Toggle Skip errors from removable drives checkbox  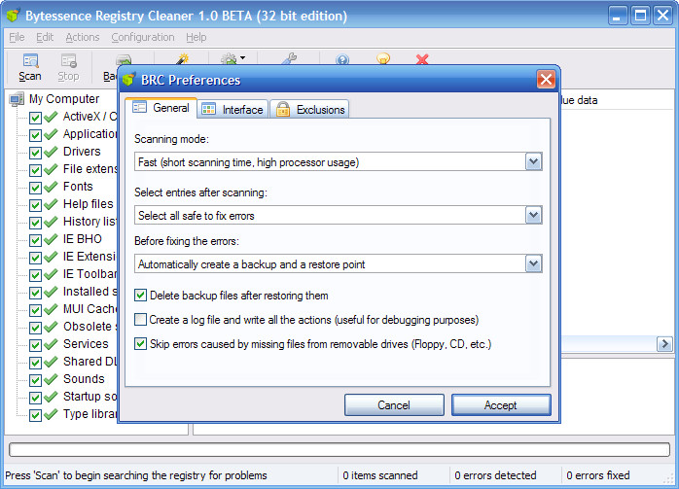click(140, 344)
